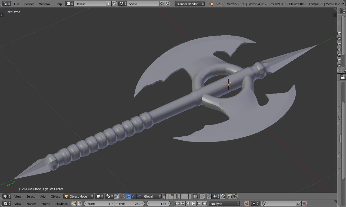Add a new screen layout next to Default
346x207 pixels.
[109, 4]
